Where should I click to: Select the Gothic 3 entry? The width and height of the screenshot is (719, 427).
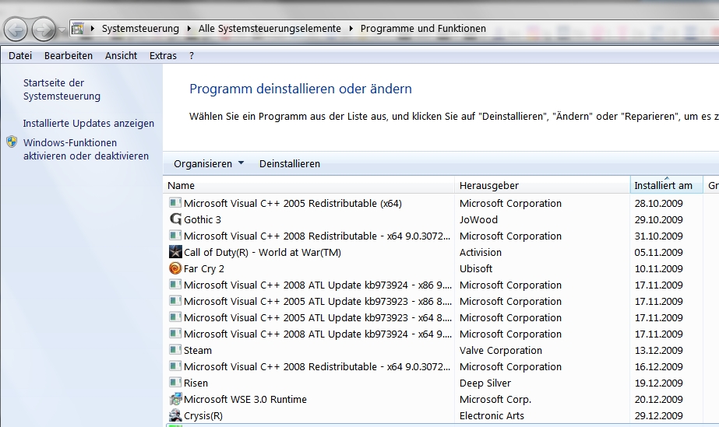tap(203, 219)
